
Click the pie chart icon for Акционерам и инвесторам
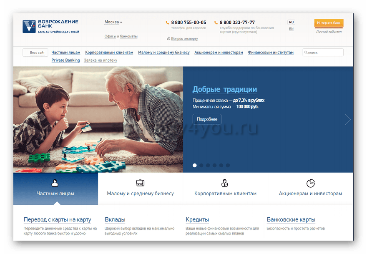pos(310,183)
